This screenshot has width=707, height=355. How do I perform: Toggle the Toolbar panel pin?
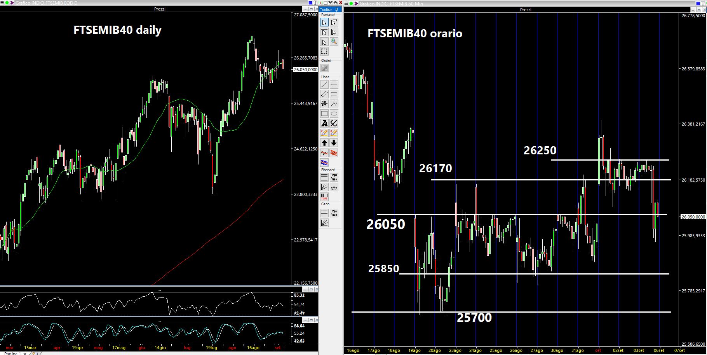tap(336, 9)
